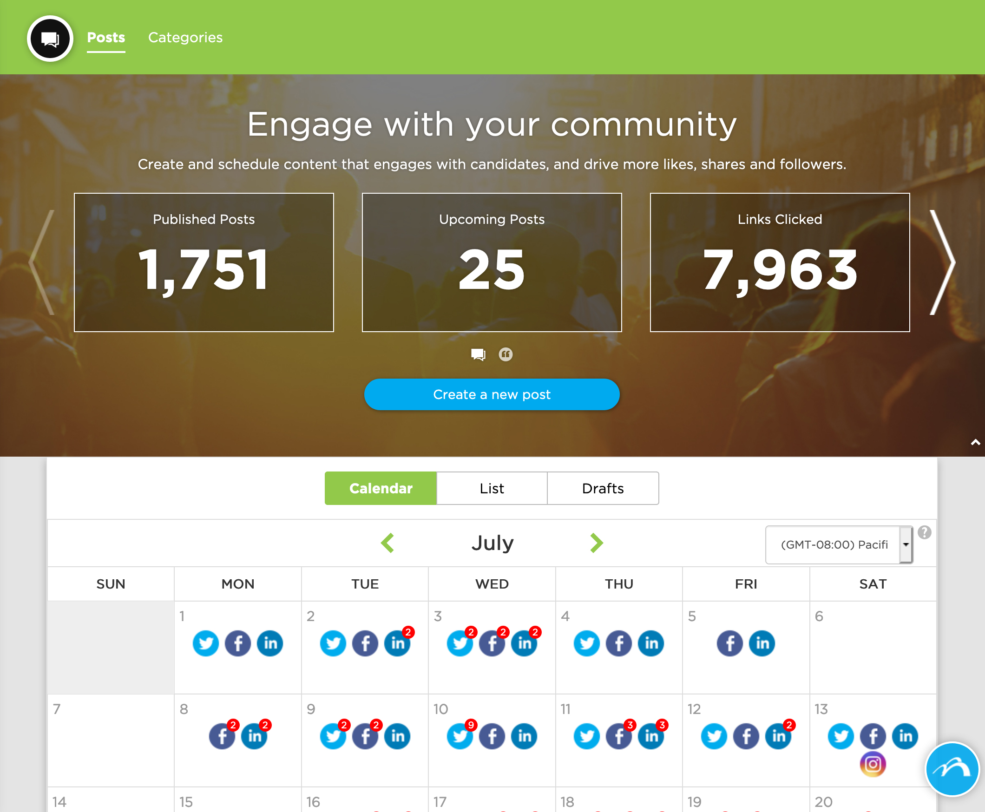Go to next month with the green arrow
Image resolution: width=985 pixels, height=812 pixels.
(596, 543)
